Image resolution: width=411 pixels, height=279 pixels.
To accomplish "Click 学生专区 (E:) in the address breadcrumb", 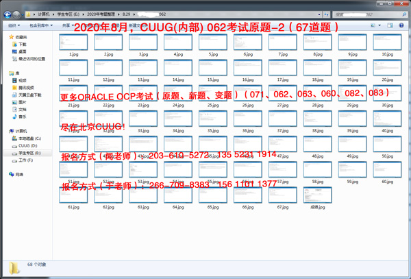I will click(68, 14).
